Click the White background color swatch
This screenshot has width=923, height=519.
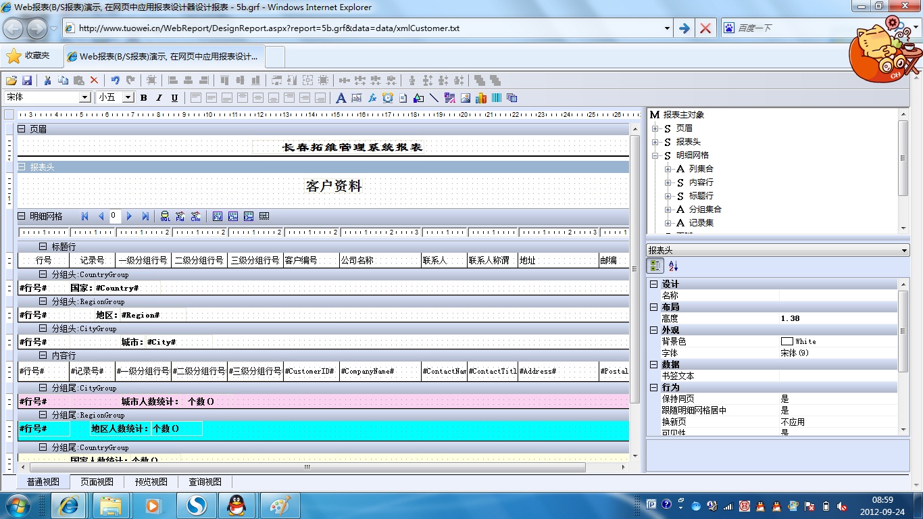(787, 341)
